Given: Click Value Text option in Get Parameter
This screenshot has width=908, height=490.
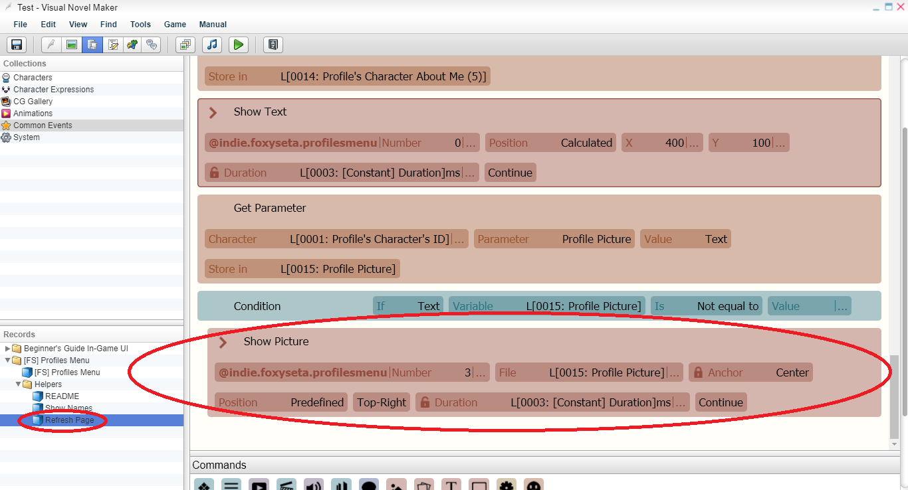Looking at the screenshot, I should pyautogui.click(x=685, y=239).
